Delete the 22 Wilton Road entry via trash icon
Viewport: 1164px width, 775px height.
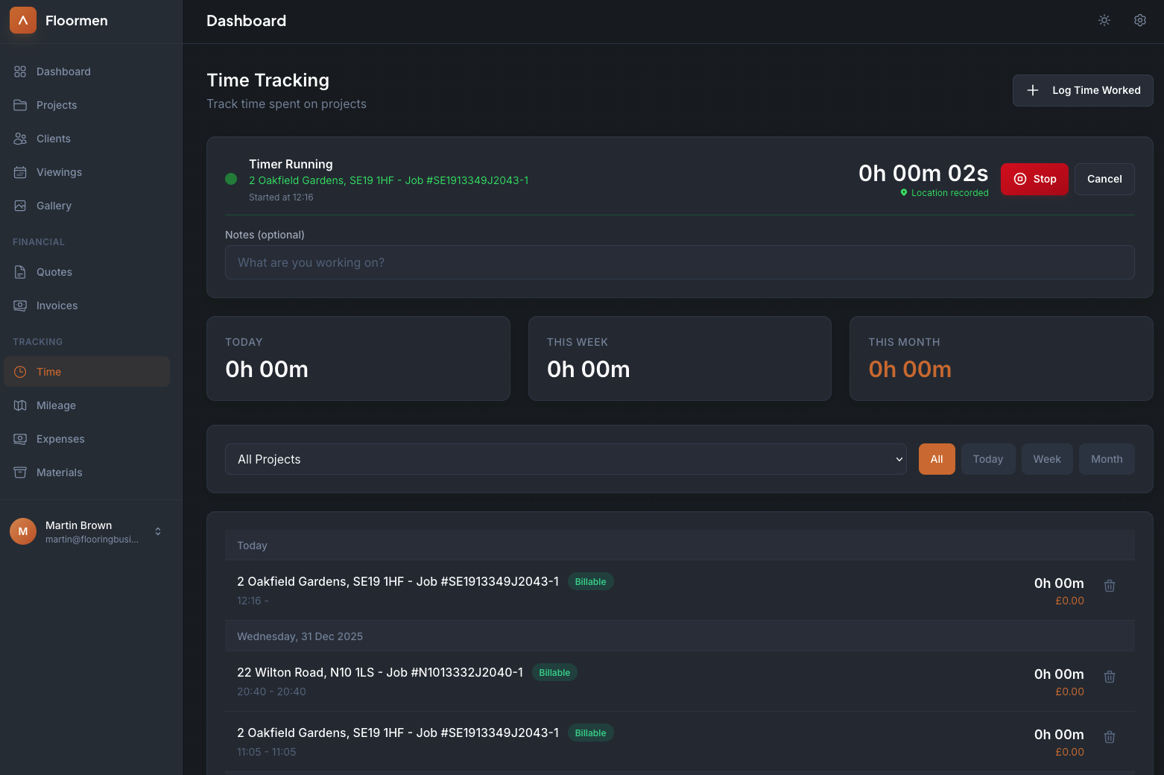pyautogui.click(x=1110, y=676)
